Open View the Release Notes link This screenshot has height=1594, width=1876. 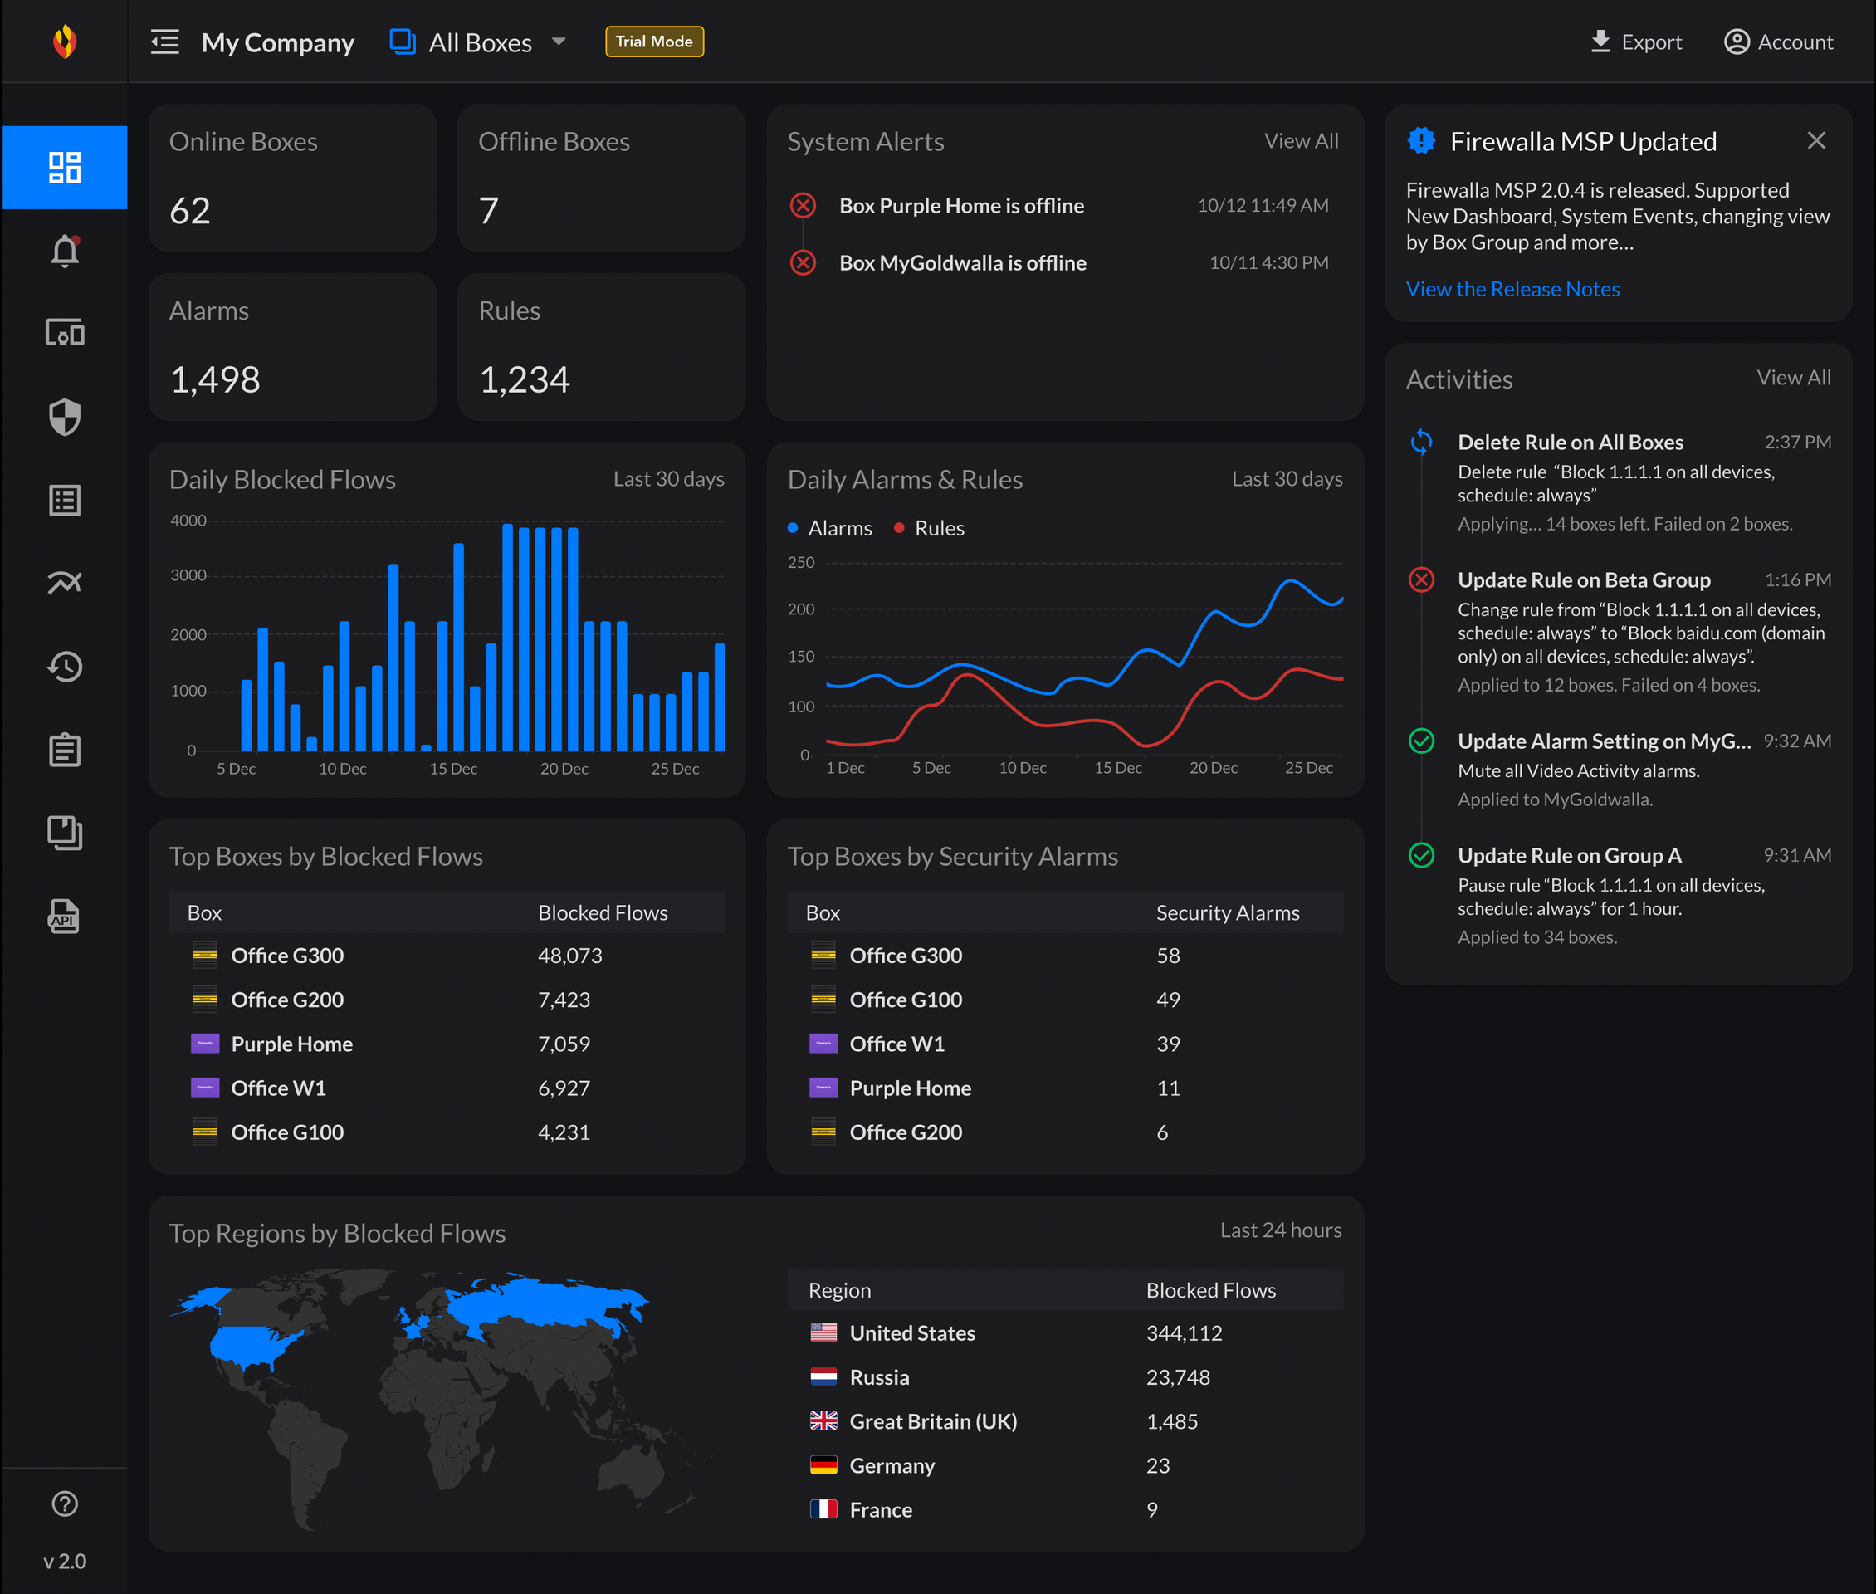(x=1512, y=289)
